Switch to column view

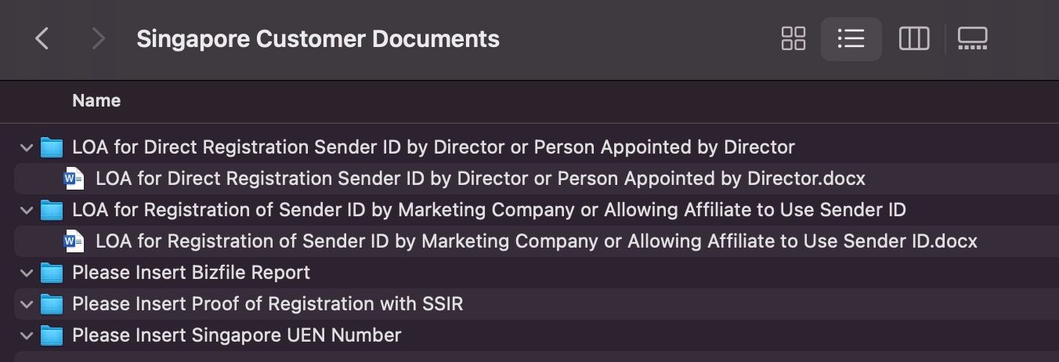click(913, 38)
